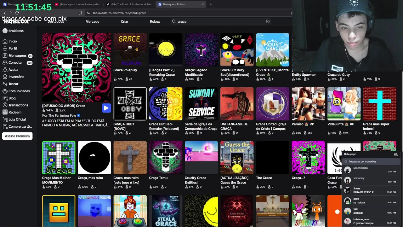Open the Robux nav tab

155,21
